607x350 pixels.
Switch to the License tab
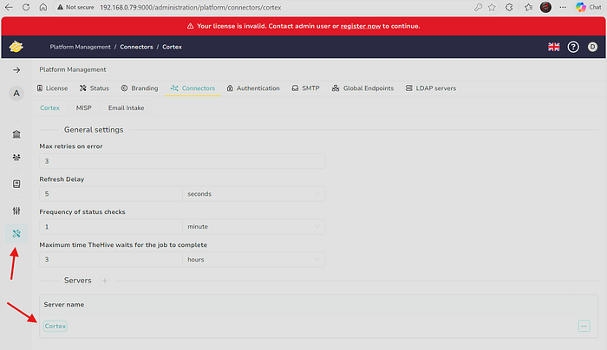point(52,88)
